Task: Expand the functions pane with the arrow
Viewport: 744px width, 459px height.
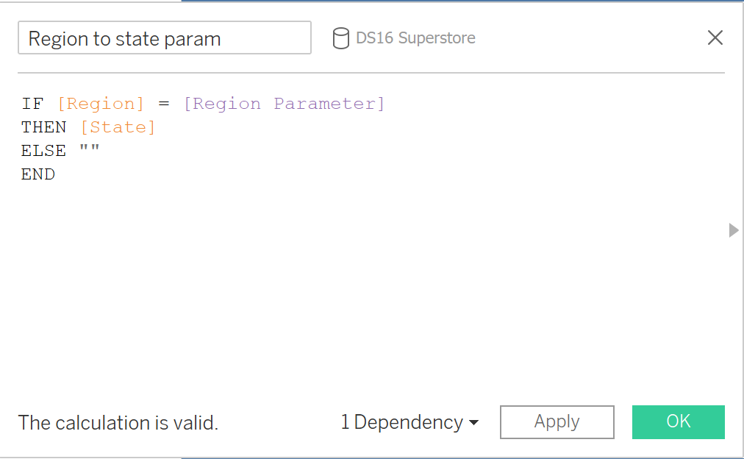Action: click(734, 230)
